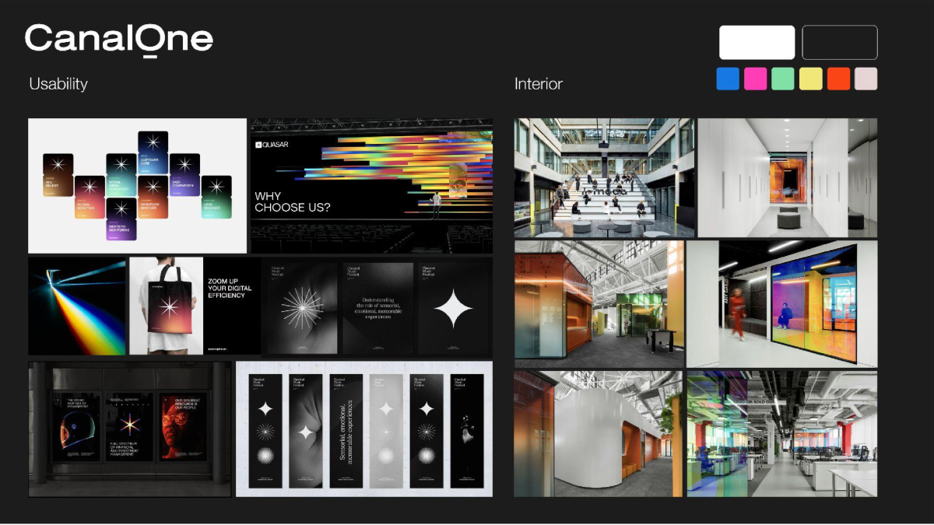The width and height of the screenshot is (934, 525).
Task: Select the Mentions Monitoring star card
Action: 121,219
